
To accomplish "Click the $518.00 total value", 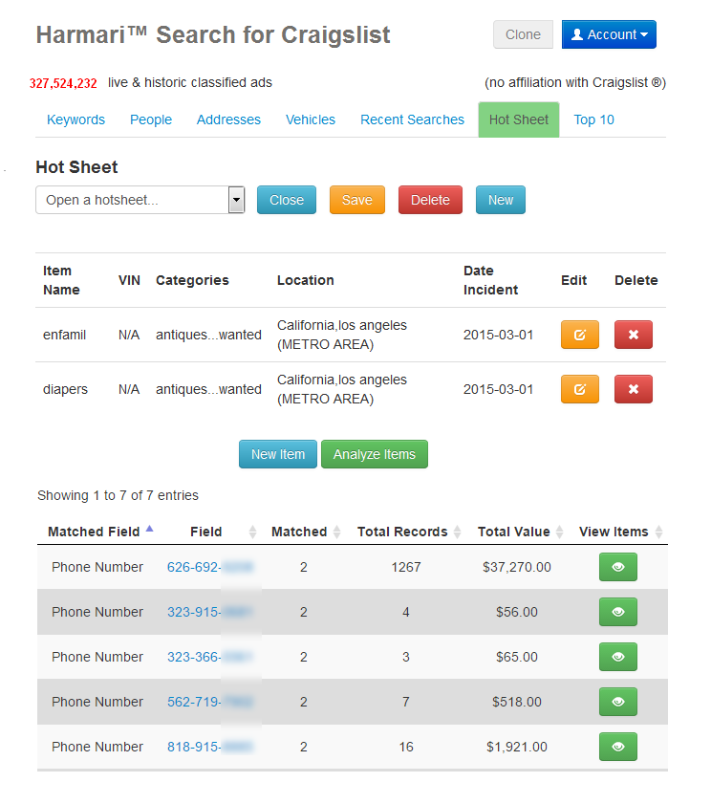I will [x=517, y=702].
